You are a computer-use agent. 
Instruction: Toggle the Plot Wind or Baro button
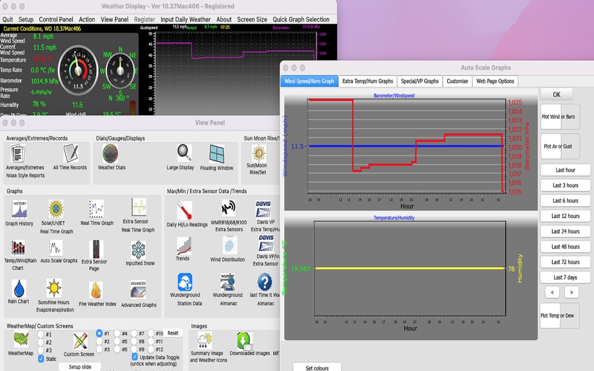(560, 117)
